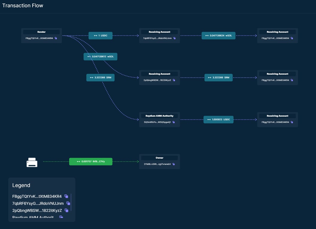Screen dimensions: 316x229
Task: Select the 0.047139612 wSOL transfer badge
Action: point(100,56)
